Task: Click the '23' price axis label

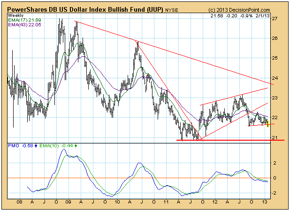Action: click(x=275, y=98)
